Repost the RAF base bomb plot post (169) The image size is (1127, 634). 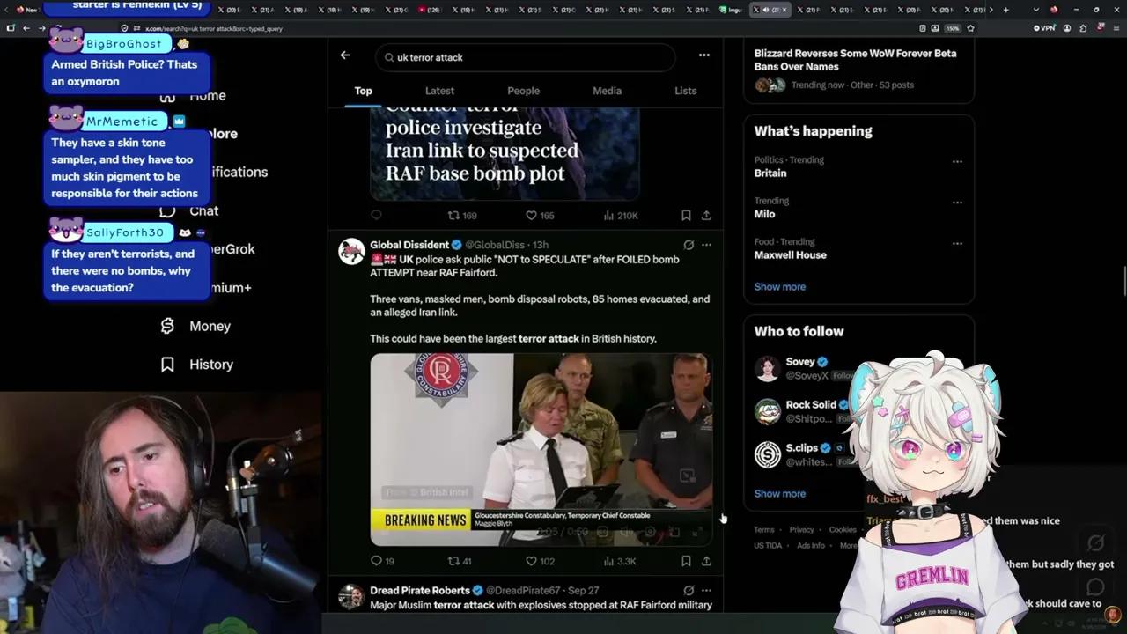pyautogui.click(x=462, y=216)
